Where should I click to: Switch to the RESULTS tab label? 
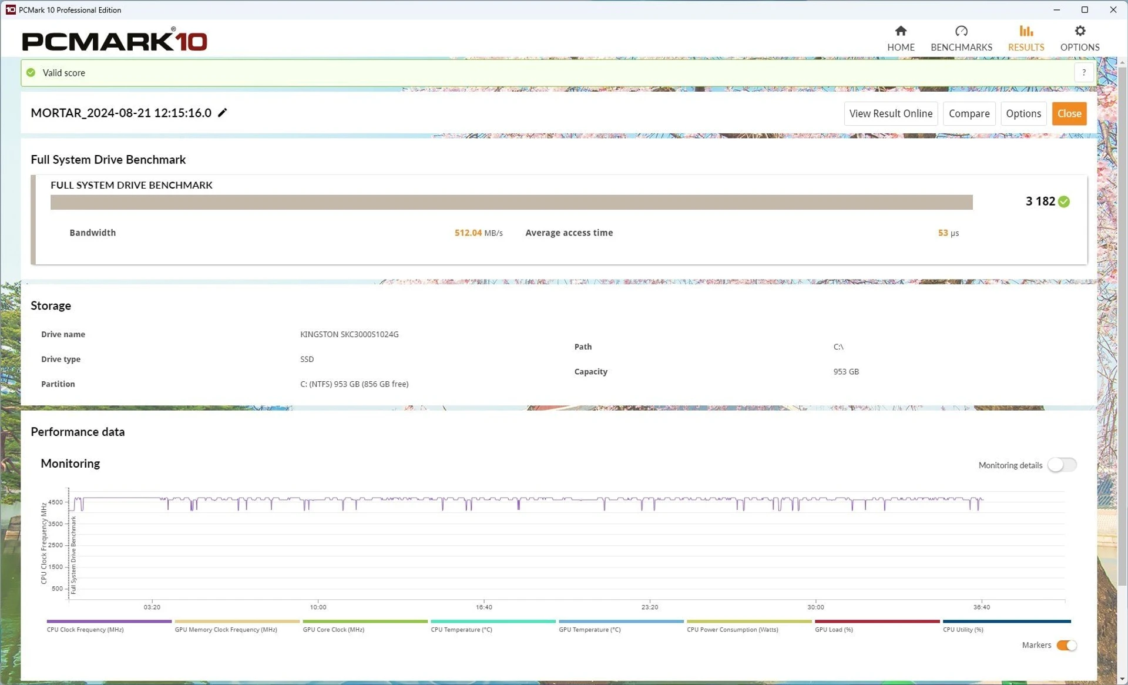coord(1026,47)
